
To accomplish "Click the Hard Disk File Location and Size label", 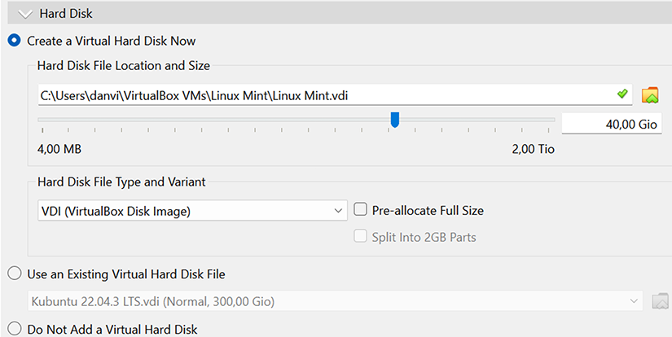I will pyautogui.click(x=124, y=65).
